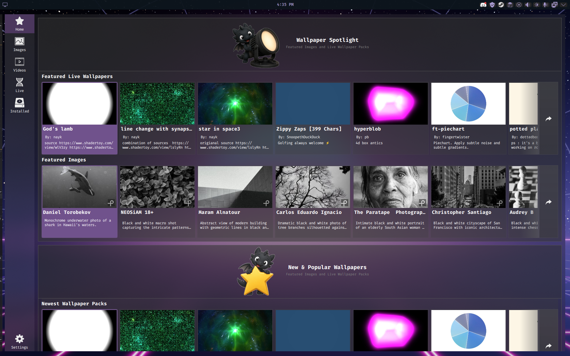This screenshot has height=356, width=570.
Task: Open microphone control in the tray
Action: point(545,5)
